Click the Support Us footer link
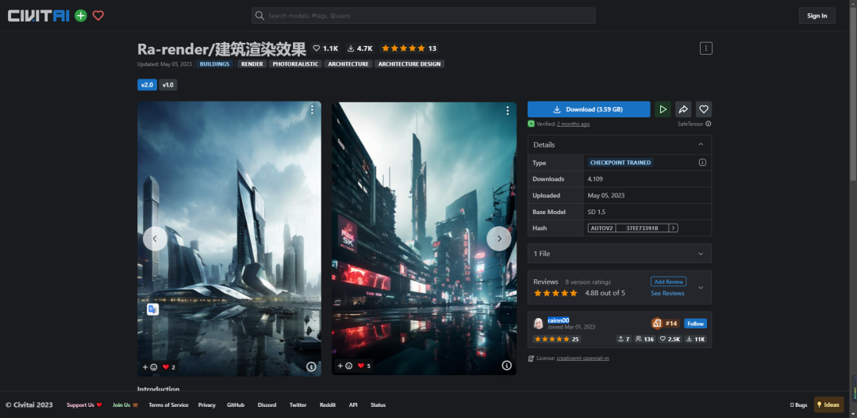 click(x=84, y=405)
